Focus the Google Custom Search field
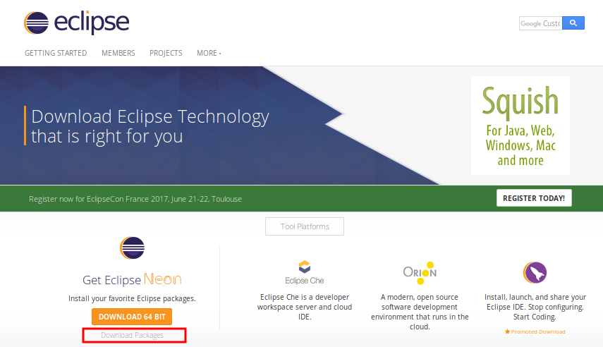Screen dimensions: 603x347 coord(541,23)
